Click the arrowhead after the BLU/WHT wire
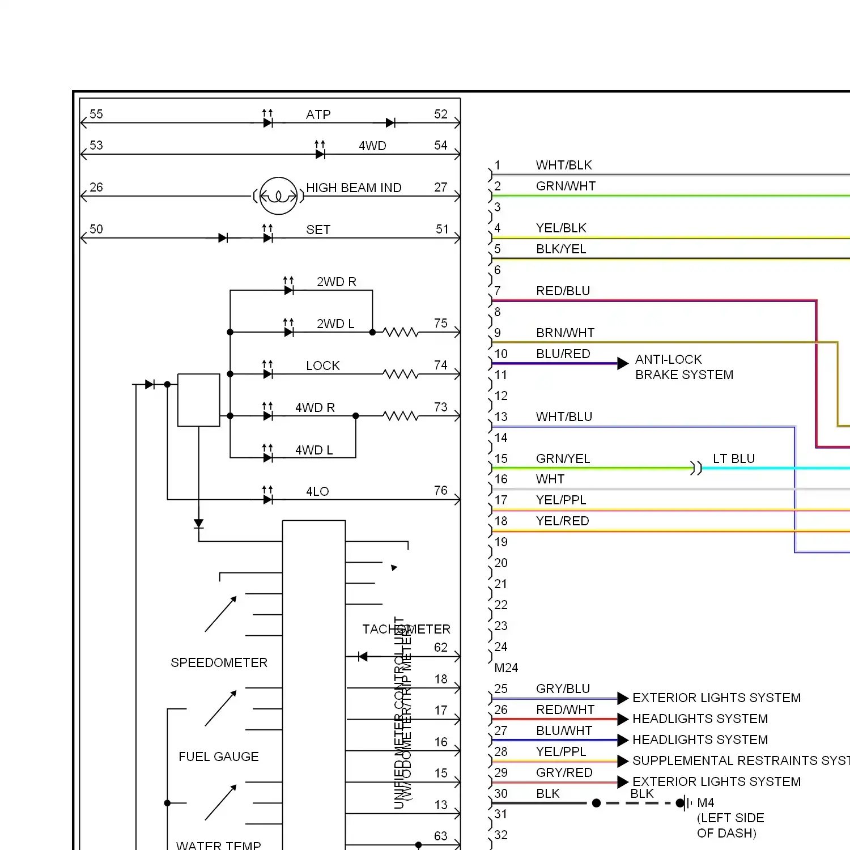The image size is (850, 850). (x=623, y=740)
